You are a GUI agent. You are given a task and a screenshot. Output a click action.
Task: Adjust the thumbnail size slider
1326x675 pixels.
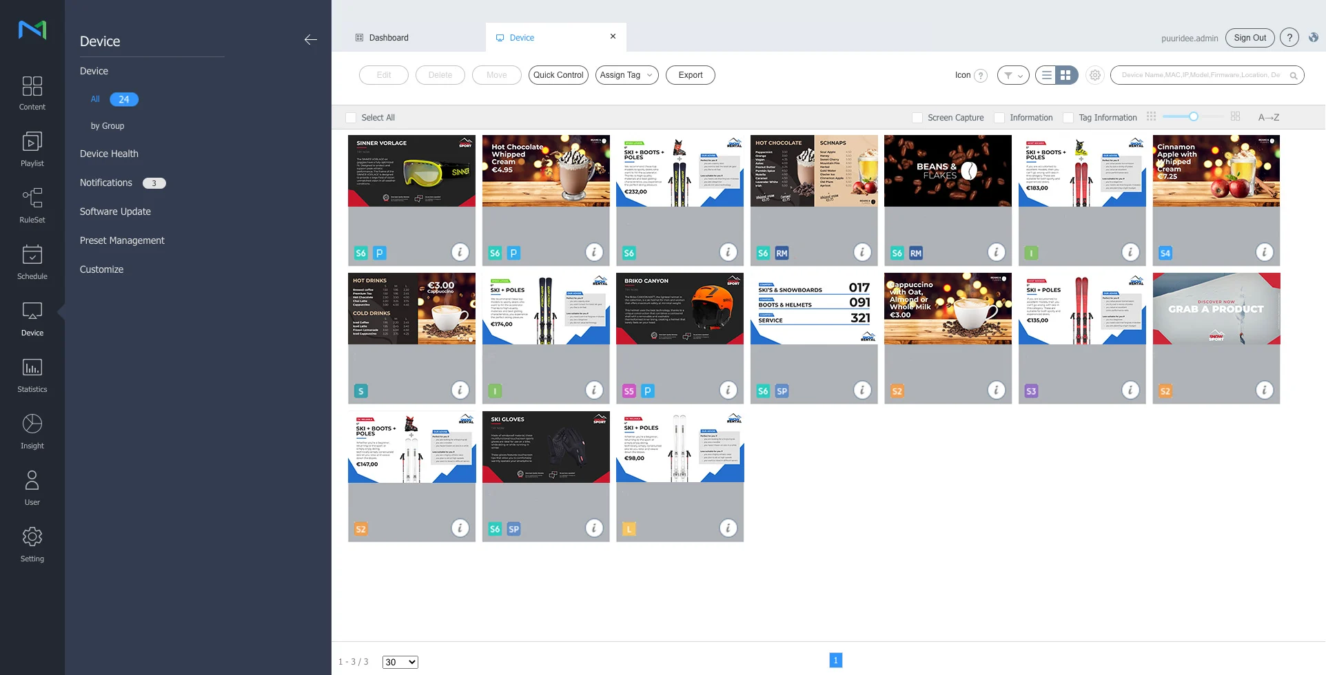(x=1193, y=116)
